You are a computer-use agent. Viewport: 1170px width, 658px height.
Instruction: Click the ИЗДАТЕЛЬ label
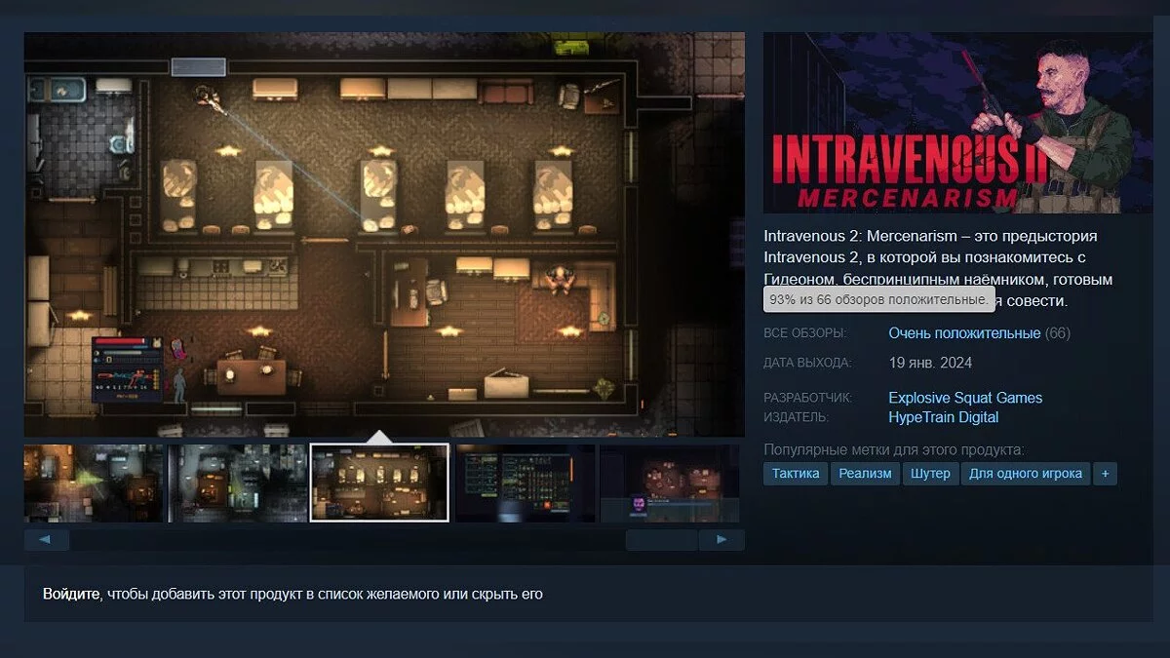pyautogui.click(x=796, y=417)
